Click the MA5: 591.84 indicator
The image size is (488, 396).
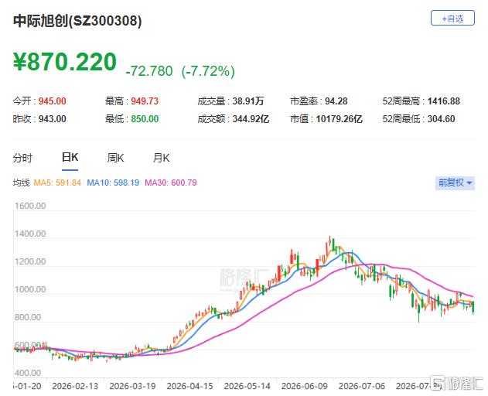pyautogui.click(x=57, y=183)
